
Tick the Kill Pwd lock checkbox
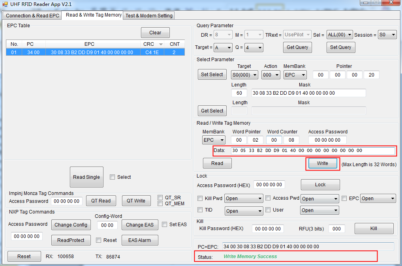(x=200, y=198)
